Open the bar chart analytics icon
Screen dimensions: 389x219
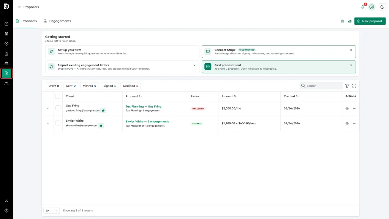[350, 21]
